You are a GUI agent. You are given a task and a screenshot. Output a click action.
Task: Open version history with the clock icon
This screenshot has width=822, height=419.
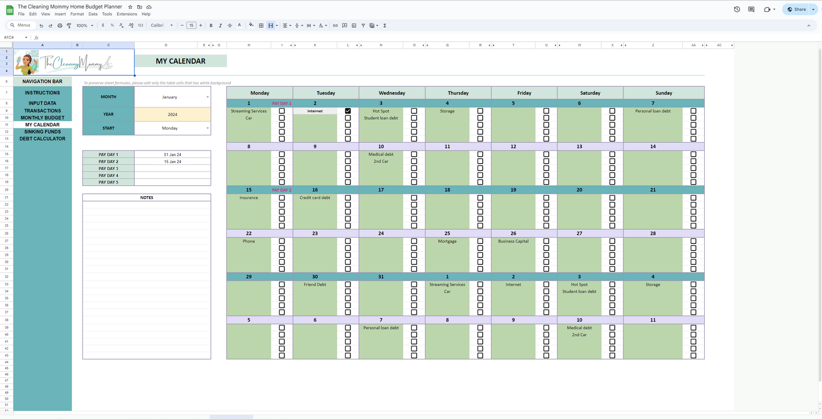click(x=737, y=10)
